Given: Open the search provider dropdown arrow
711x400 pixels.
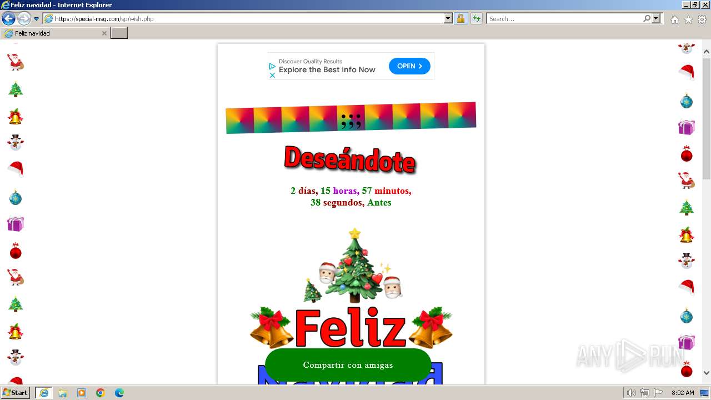Looking at the screenshot, I should coord(656,19).
